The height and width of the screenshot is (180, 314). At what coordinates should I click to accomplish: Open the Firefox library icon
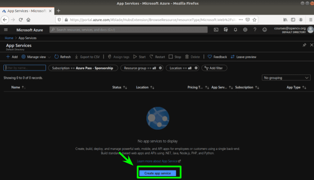pos(285,20)
